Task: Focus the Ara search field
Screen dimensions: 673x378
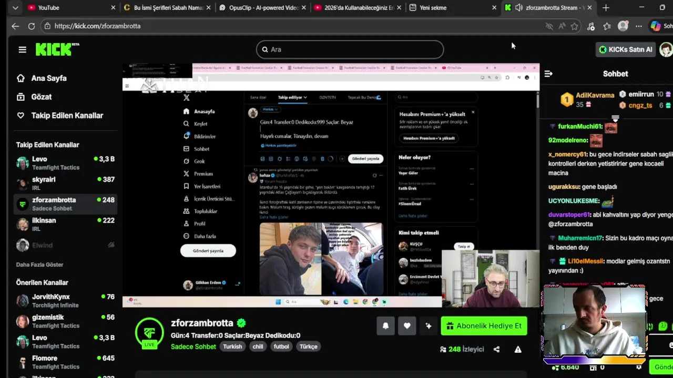Action: click(x=350, y=49)
